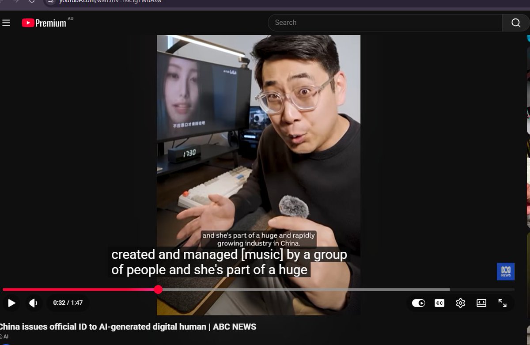
Task: Enter full screen mode
Action: point(503,303)
